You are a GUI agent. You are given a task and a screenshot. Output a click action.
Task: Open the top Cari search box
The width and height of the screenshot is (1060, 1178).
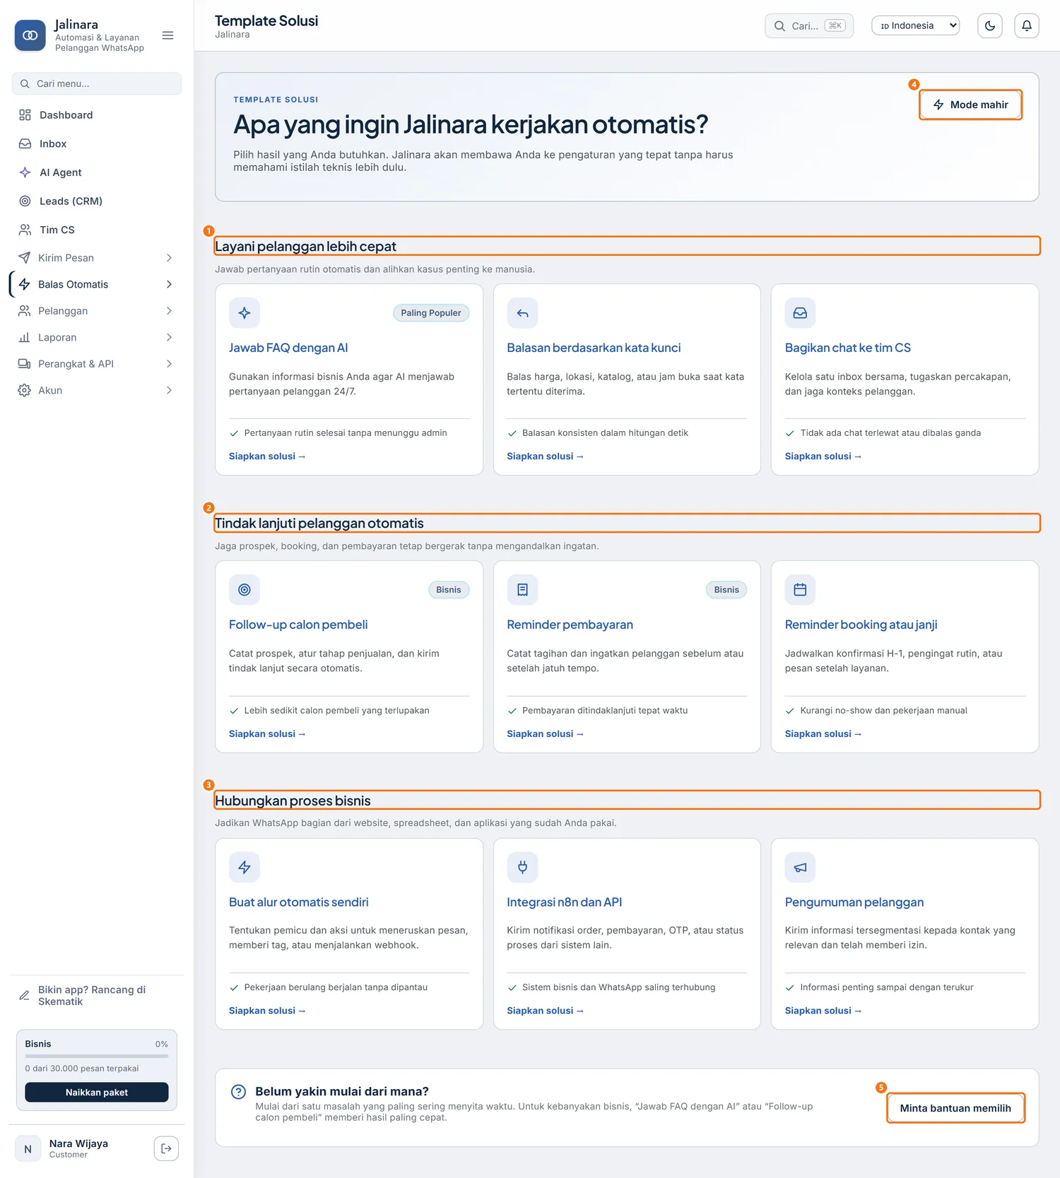[x=809, y=26]
